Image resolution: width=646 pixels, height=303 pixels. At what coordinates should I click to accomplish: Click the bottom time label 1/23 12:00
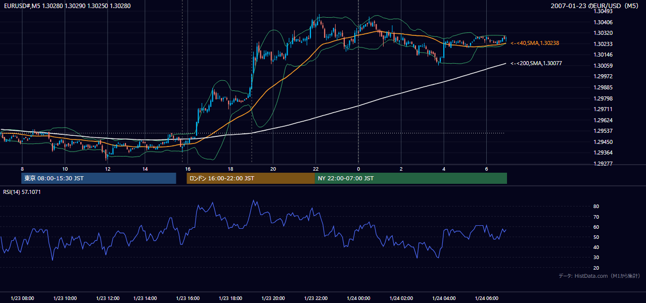(108, 298)
